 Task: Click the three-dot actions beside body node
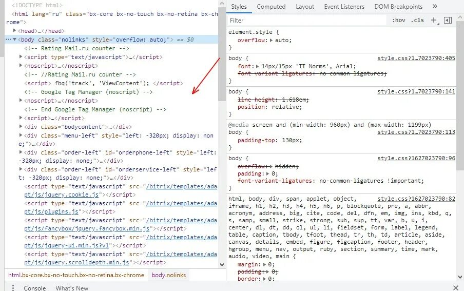pyautogui.click(x=8, y=40)
